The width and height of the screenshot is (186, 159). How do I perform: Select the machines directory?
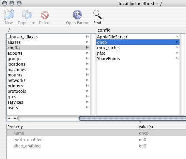point(48,69)
